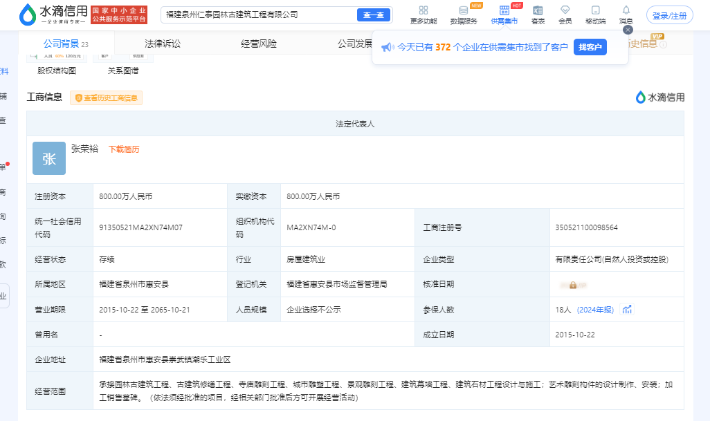The image size is (710, 421).
Task: Click the 数据服务 database icon
Action: (x=463, y=10)
